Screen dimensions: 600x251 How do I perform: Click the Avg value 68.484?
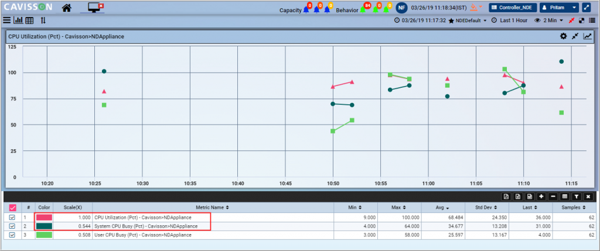pyautogui.click(x=455, y=218)
